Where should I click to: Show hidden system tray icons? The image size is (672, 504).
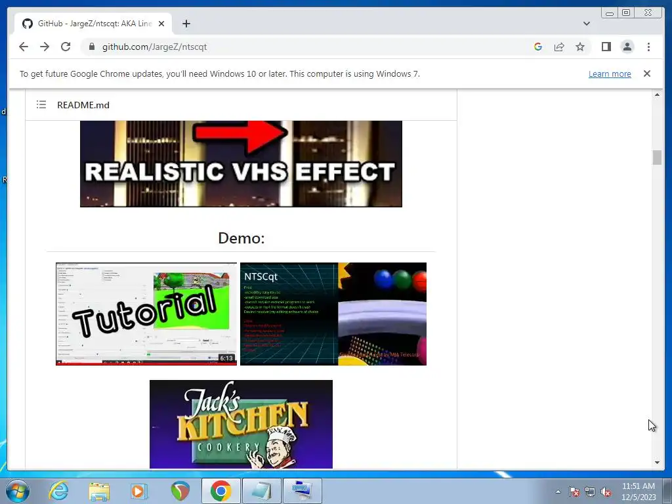tap(558, 492)
